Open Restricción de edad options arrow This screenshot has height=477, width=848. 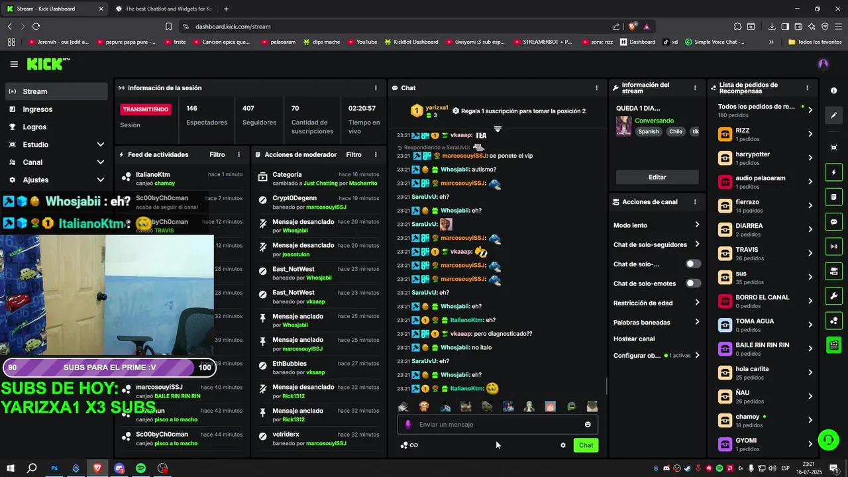(x=697, y=303)
